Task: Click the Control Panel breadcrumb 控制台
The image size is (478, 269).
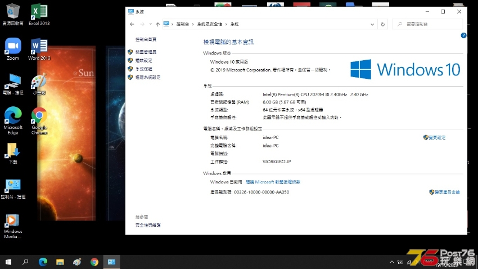Action: (183, 24)
